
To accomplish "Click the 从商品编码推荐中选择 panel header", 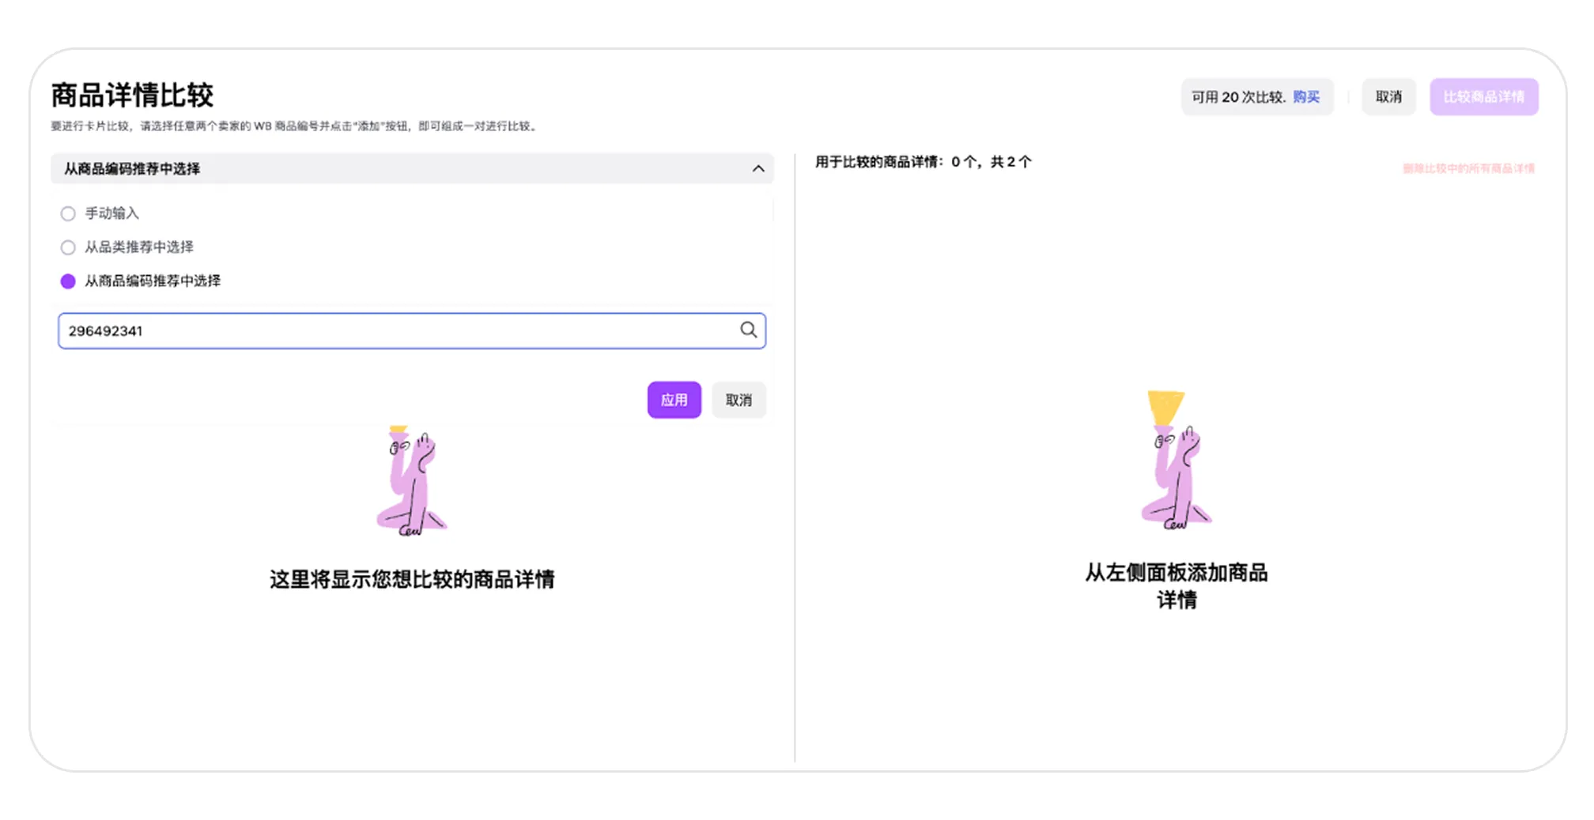I will point(132,168).
